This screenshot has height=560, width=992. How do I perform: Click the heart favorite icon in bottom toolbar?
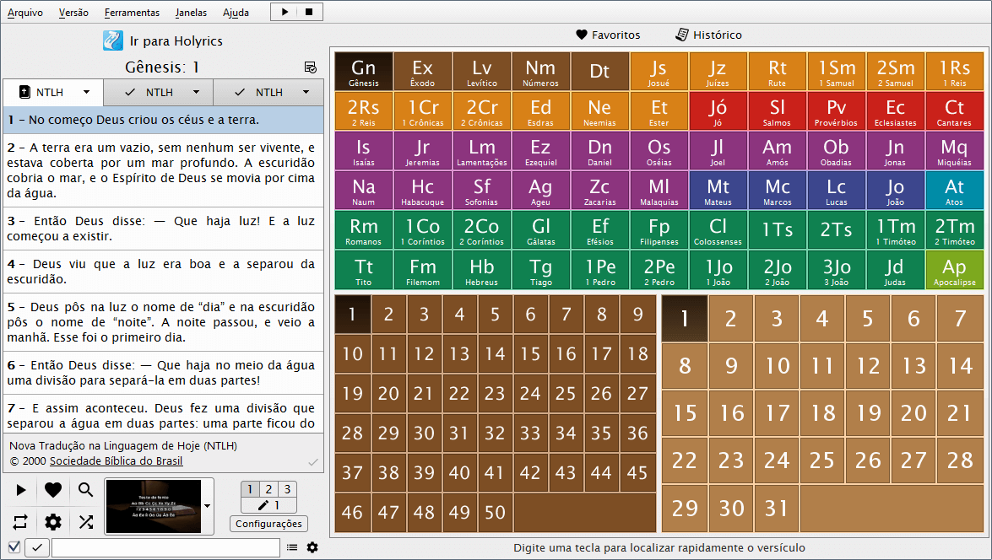tap(53, 490)
